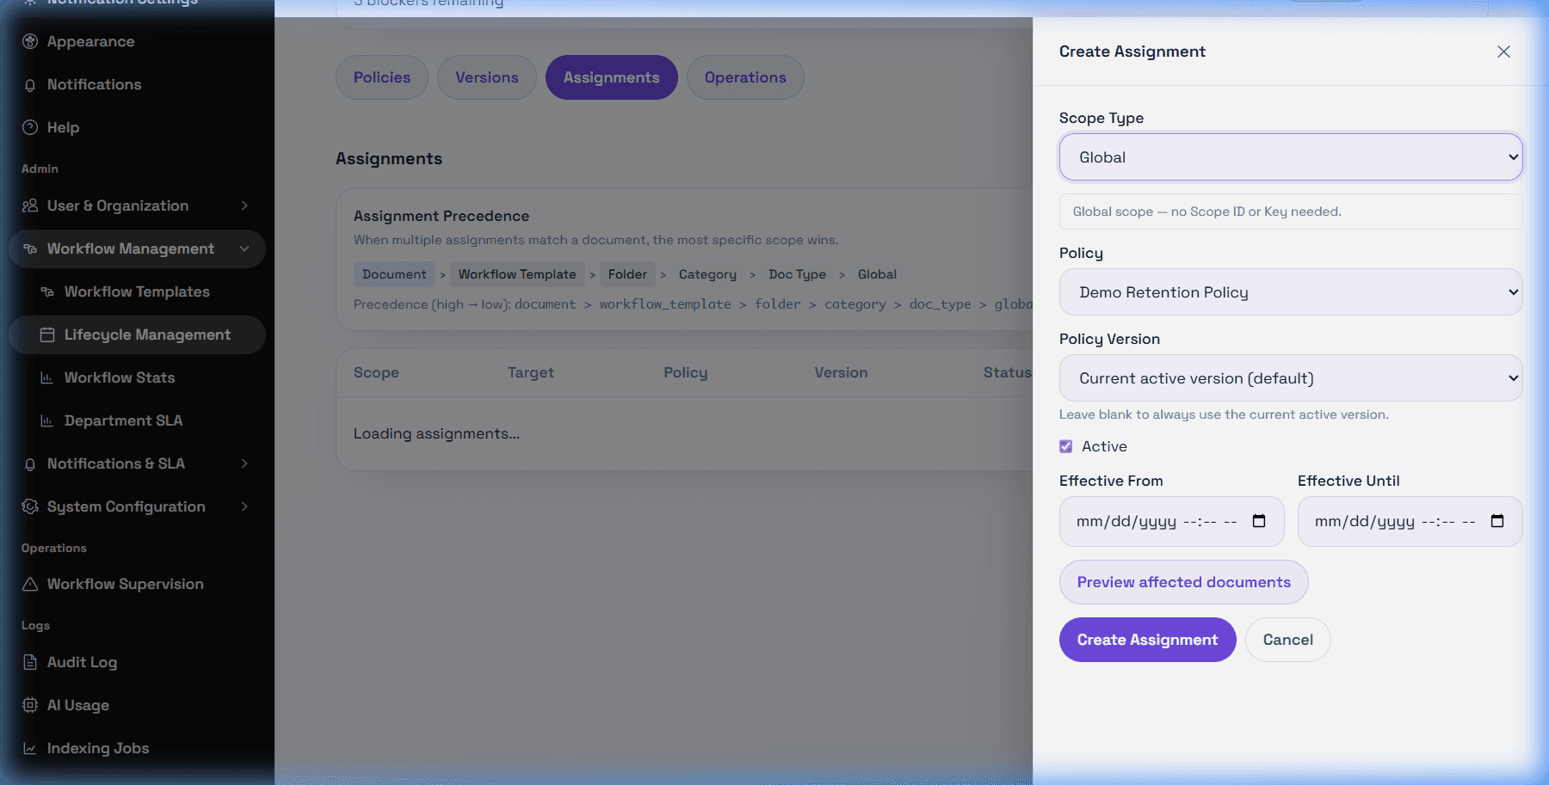Click the Workflow Stats chart icon
Screen dimensions: 1549x785
click(47, 377)
